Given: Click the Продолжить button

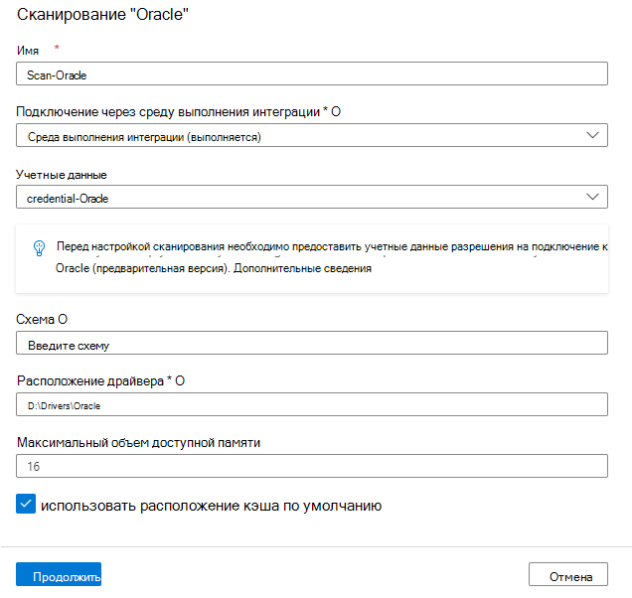Looking at the screenshot, I should point(59,574).
